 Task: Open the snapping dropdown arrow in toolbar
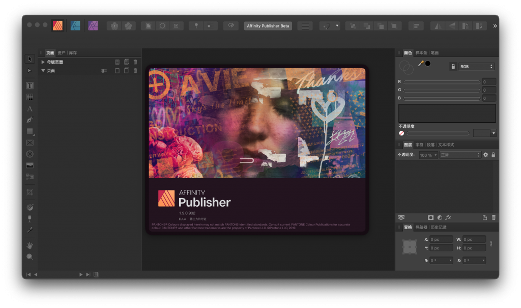[x=337, y=25]
